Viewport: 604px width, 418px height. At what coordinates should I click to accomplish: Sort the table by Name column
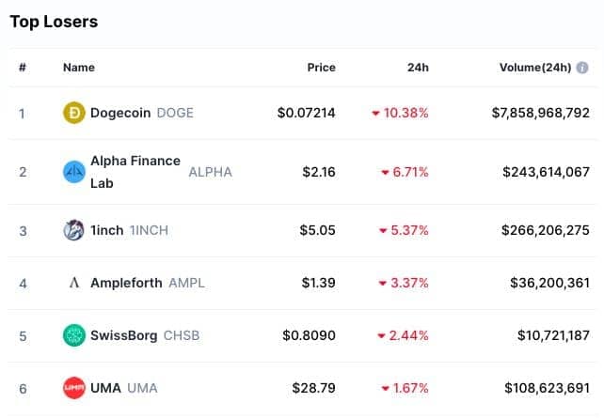pos(79,68)
